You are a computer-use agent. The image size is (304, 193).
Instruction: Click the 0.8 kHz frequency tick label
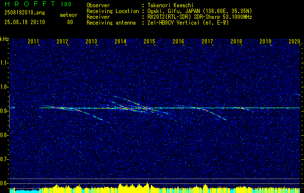[4, 135]
